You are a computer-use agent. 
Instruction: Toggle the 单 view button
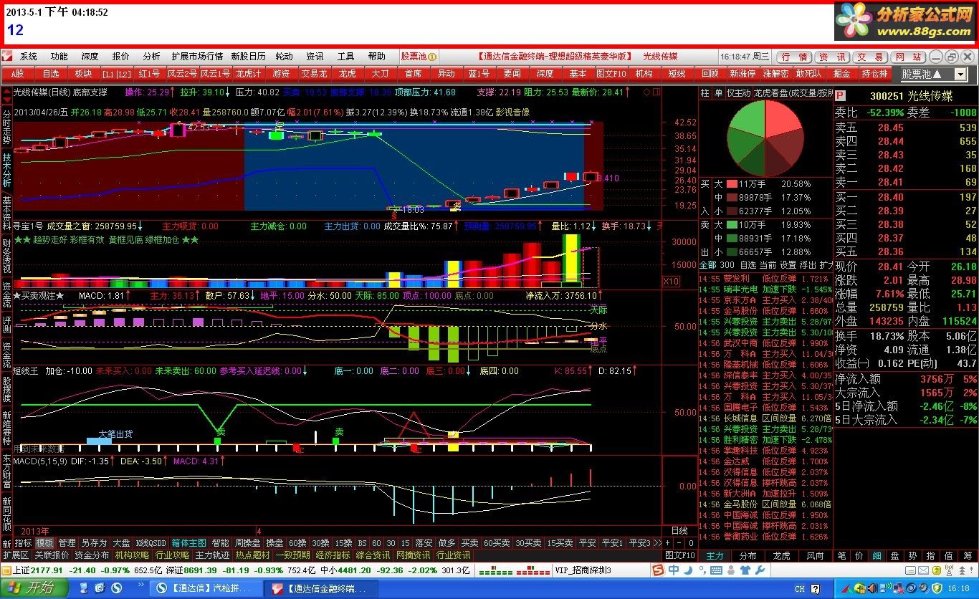point(718,92)
